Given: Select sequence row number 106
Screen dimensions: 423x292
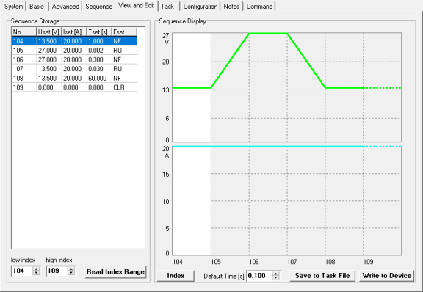Looking at the screenshot, I should 74,59.
